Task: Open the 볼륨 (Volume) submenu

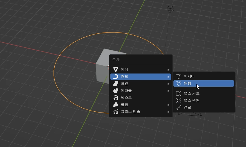Action: coord(141,105)
